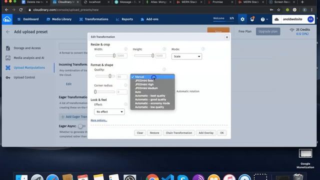Click the Restore button

click(154, 133)
